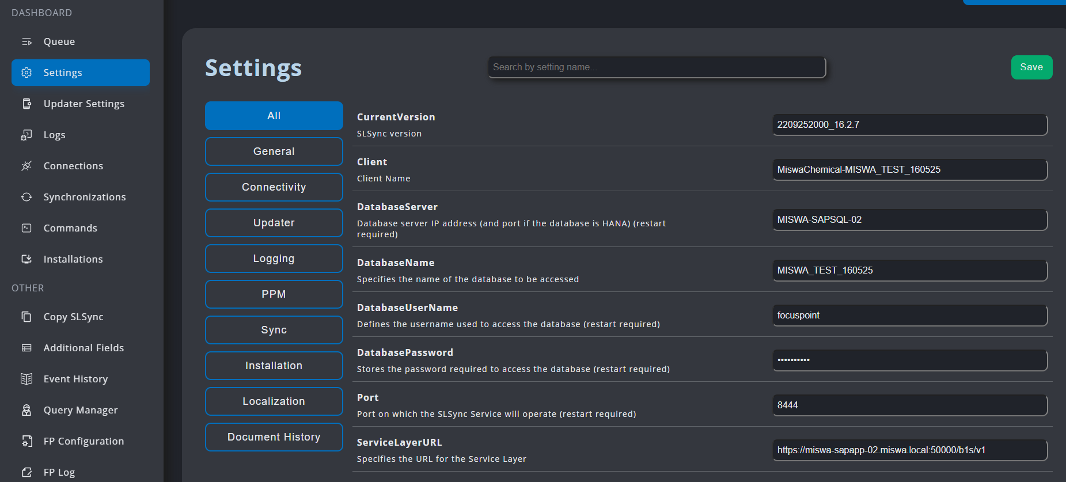The width and height of the screenshot is (1066, 482).
Task: Click the Synchronizations refresh icon
Action: (x=26, y=197)
